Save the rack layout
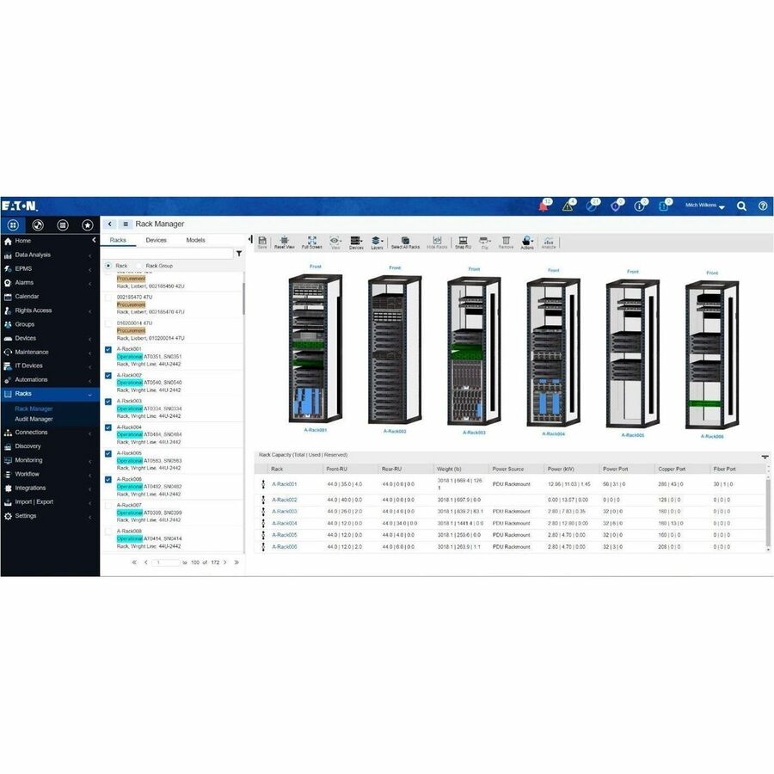Image resolution: width=774 pixels, height=774 pixels. pyautogui.click(x=261, y=242)
